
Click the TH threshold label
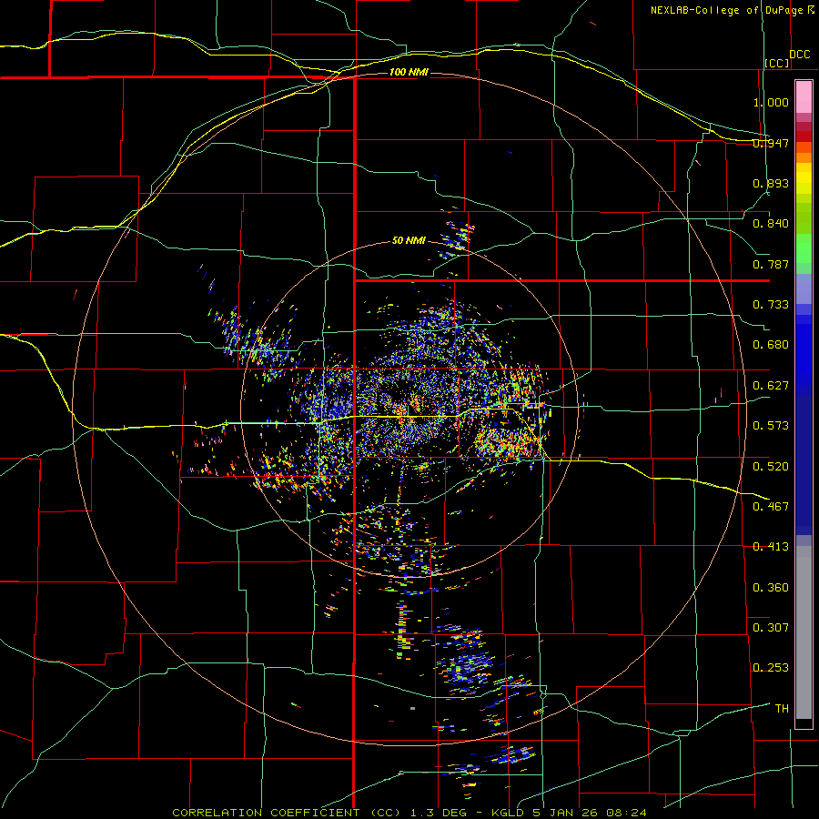click(782, 709)
